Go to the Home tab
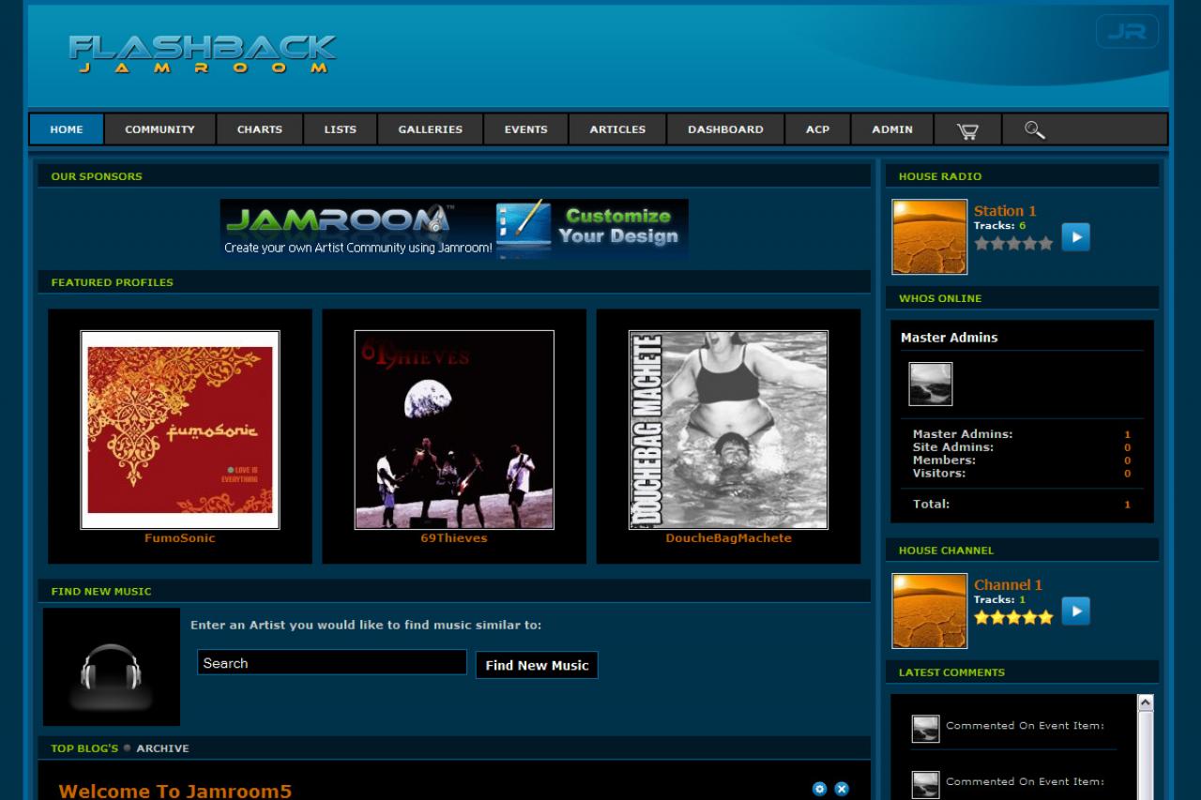The image size is (1201, 800). pyautogui.click(x=67, y=129)
